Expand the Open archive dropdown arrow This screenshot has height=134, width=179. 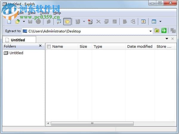[24, 21]
